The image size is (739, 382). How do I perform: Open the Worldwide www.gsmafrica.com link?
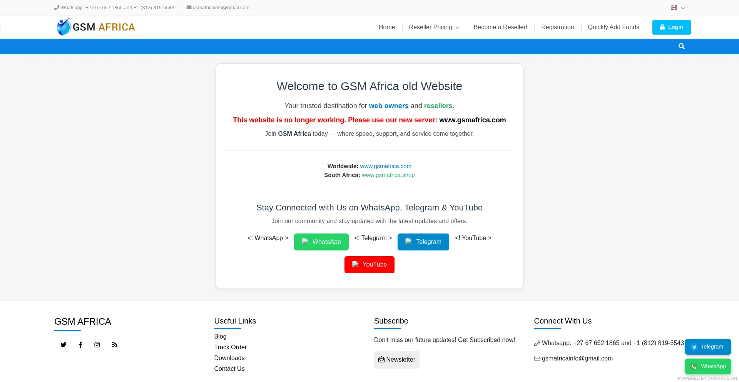pos(386,166)
